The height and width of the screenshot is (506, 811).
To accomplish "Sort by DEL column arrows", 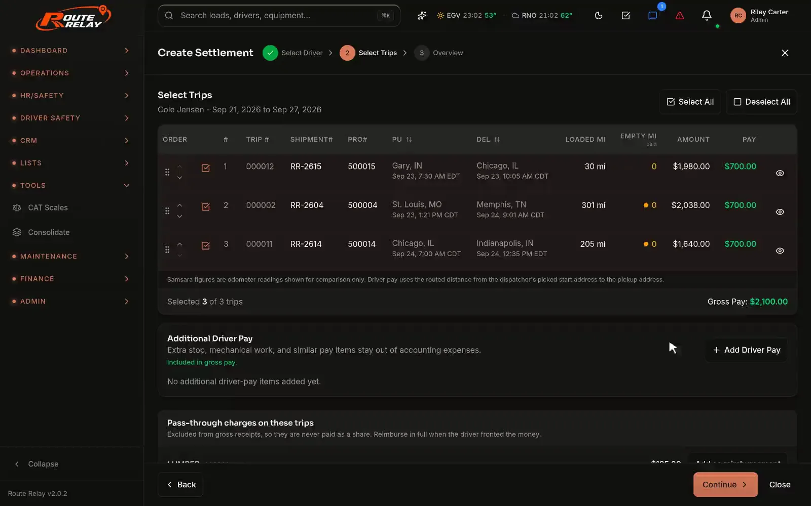I will (497, 140).
